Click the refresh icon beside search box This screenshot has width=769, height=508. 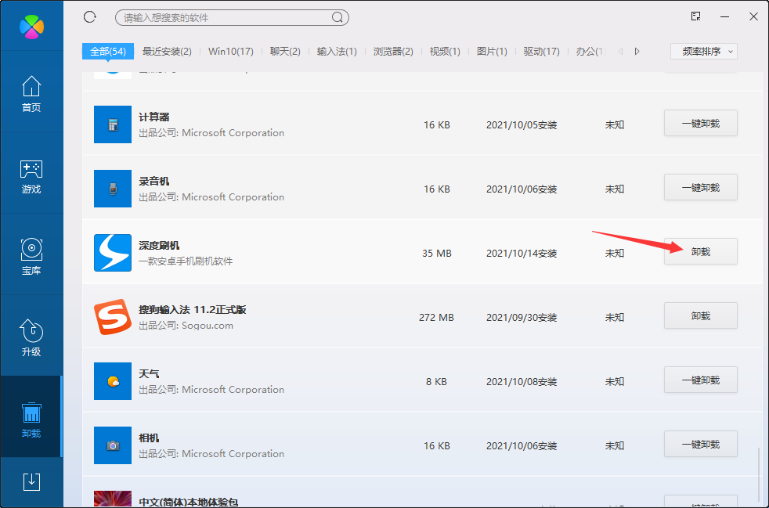coord(90,17)
